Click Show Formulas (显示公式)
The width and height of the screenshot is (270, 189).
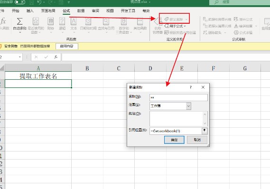coord(243,19)
